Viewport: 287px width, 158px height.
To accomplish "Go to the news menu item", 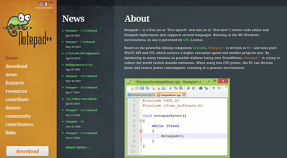I will 11,75.
